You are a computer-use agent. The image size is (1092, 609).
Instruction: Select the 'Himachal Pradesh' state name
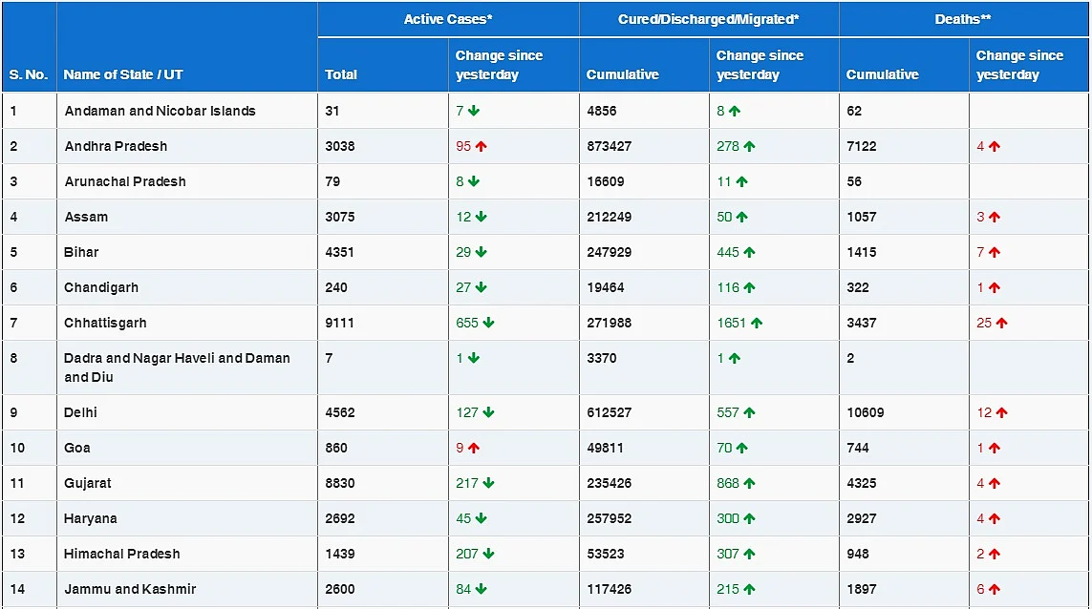point(122,554)
